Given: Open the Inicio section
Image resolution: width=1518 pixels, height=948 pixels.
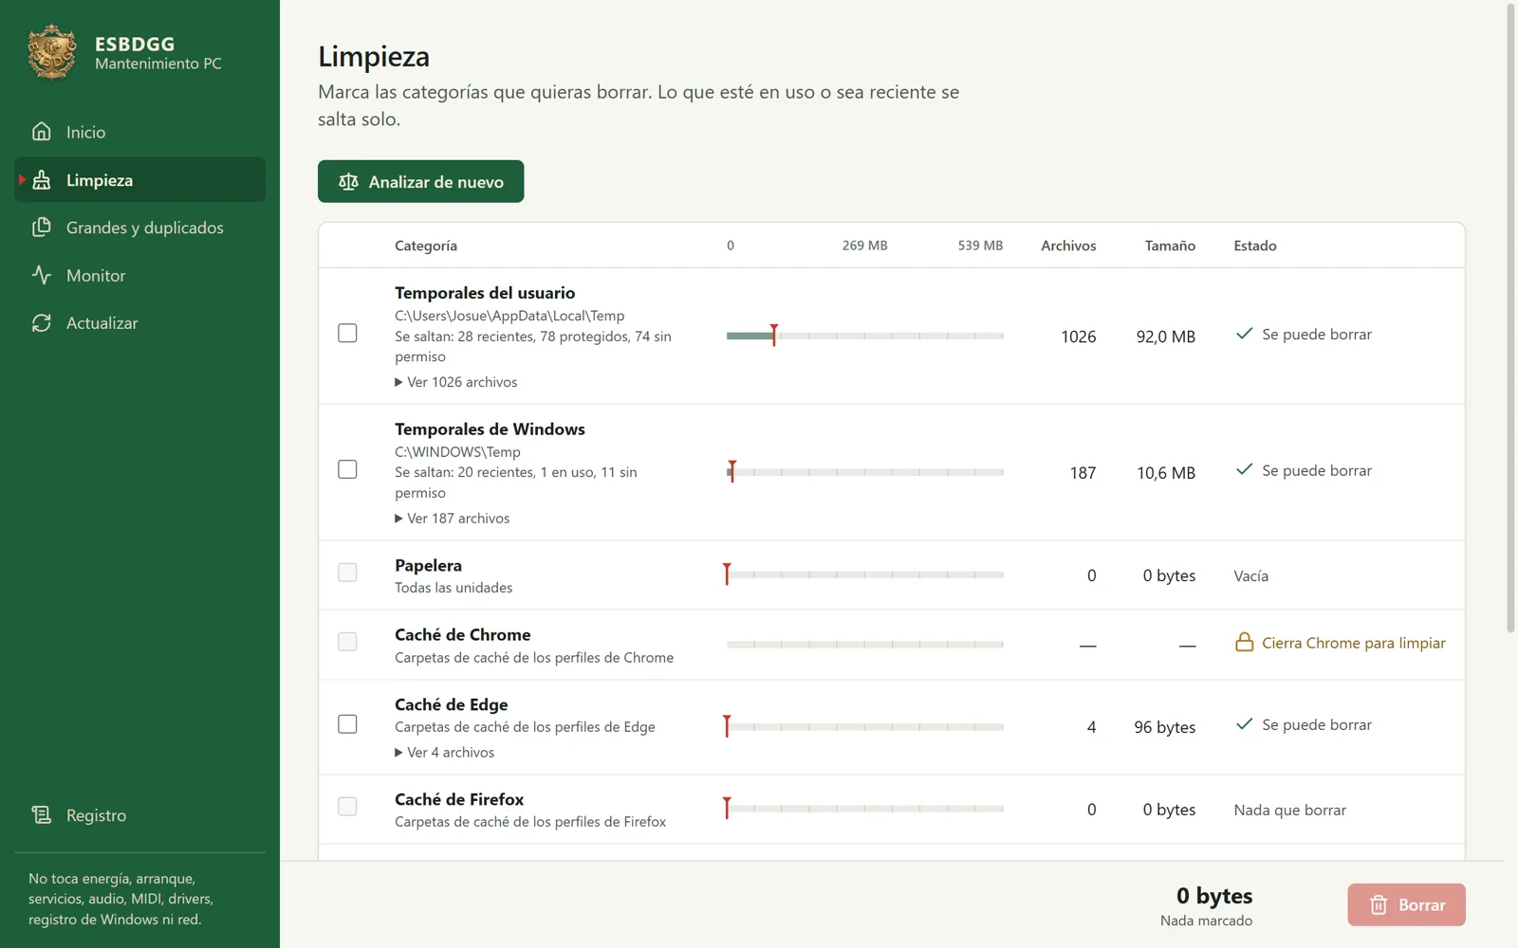Looking at the screenshot, I should pyautogui.click(x=139, y=132).
